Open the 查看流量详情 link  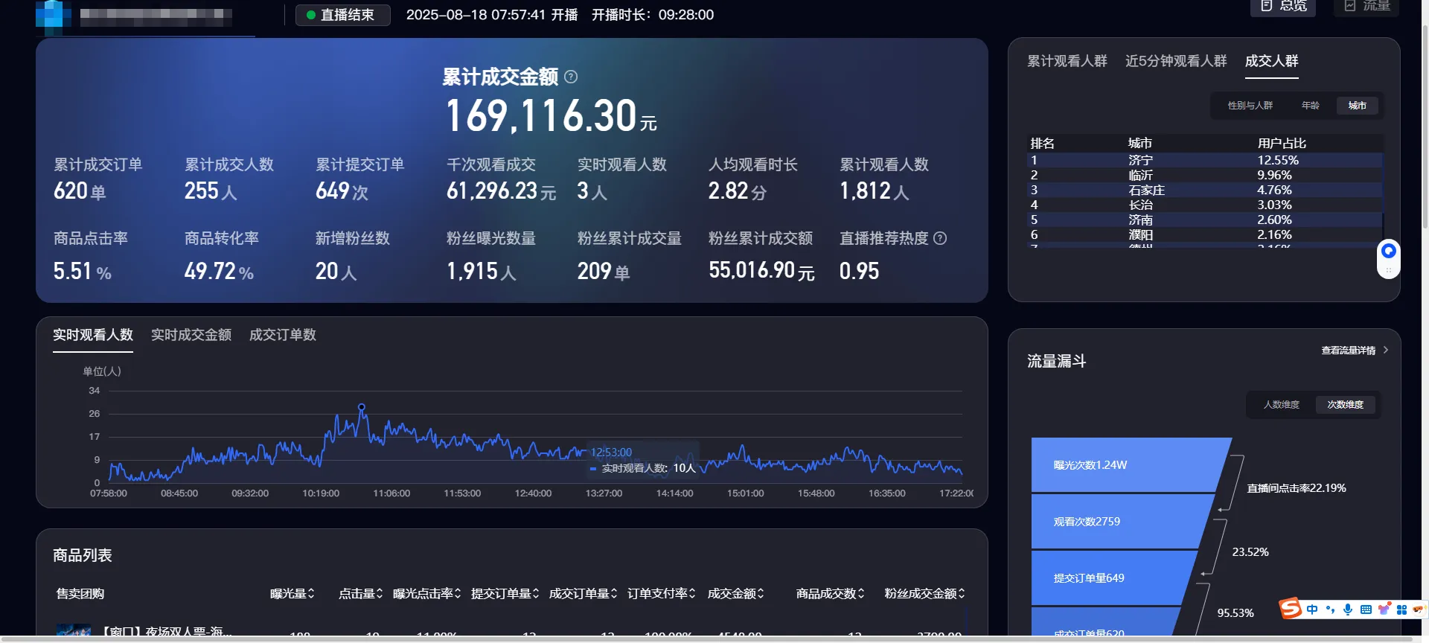click(x=1355, y=350)
